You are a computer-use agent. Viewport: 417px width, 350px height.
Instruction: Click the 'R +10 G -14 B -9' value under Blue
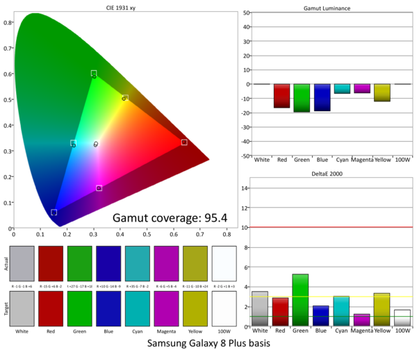coord(108,287)
